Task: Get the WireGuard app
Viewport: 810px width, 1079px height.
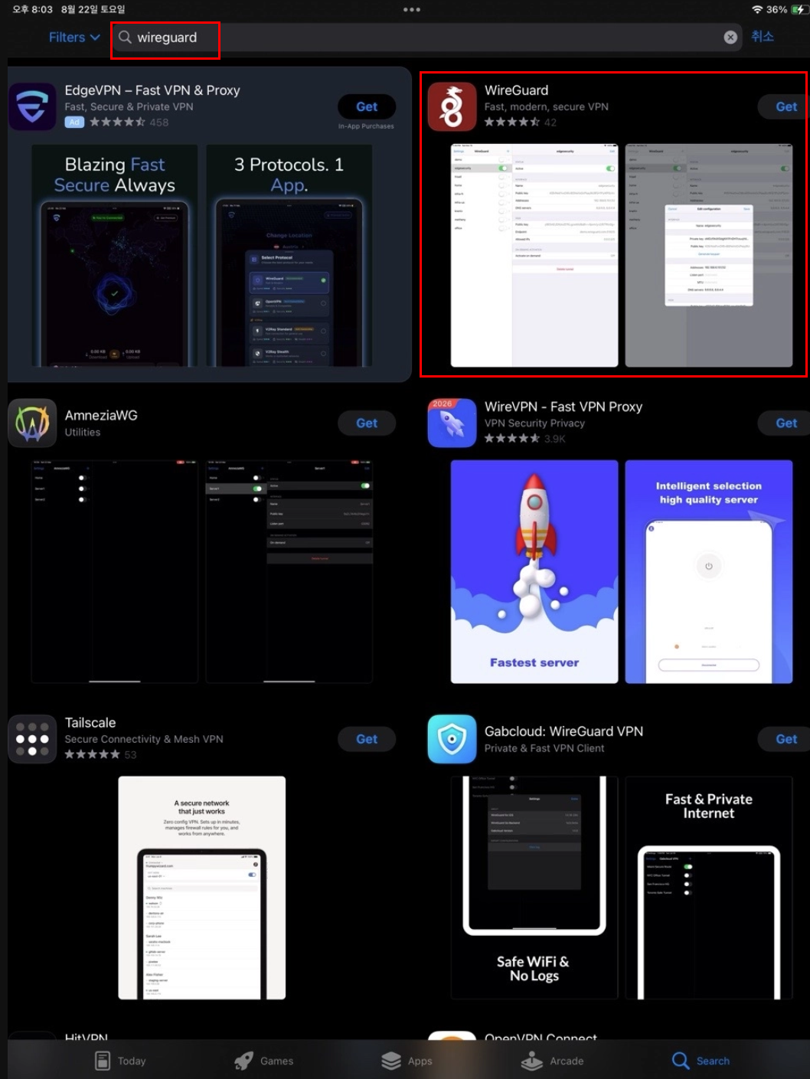Action: point(786,106)
